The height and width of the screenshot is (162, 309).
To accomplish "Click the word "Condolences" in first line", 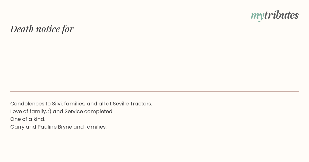I will pos(27,104).
